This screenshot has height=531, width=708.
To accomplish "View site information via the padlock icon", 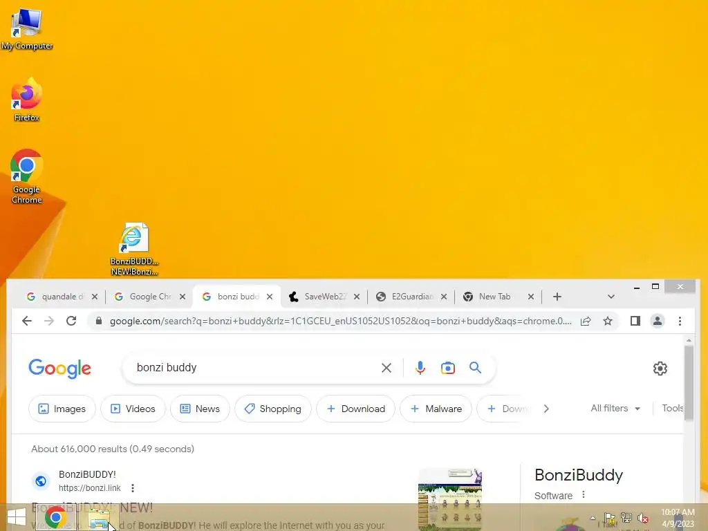I will pos(99,321).
